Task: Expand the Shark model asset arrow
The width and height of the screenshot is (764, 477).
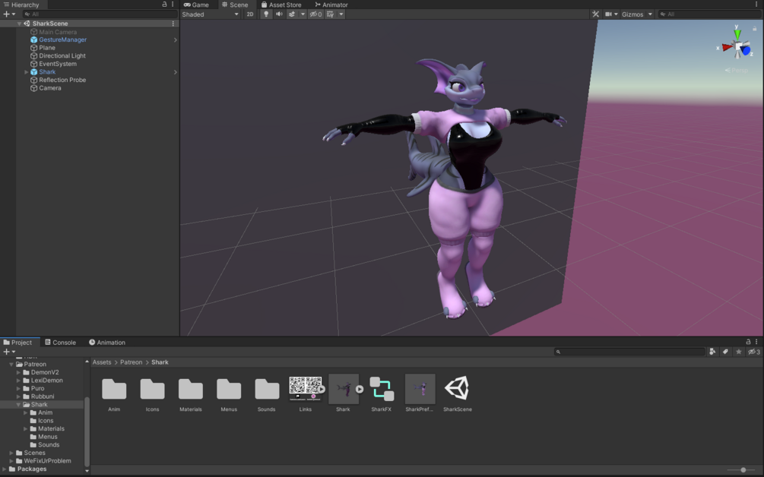Action: (360, 390)
